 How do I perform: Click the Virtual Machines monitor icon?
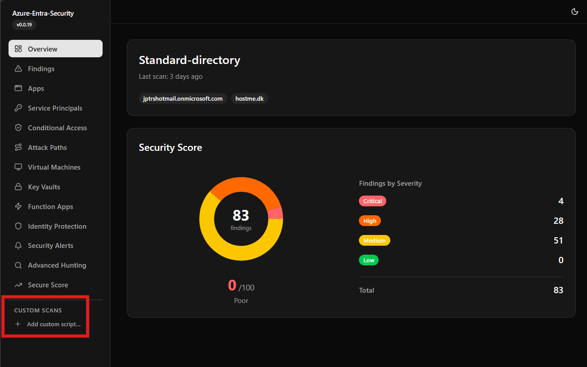[18, 167]
